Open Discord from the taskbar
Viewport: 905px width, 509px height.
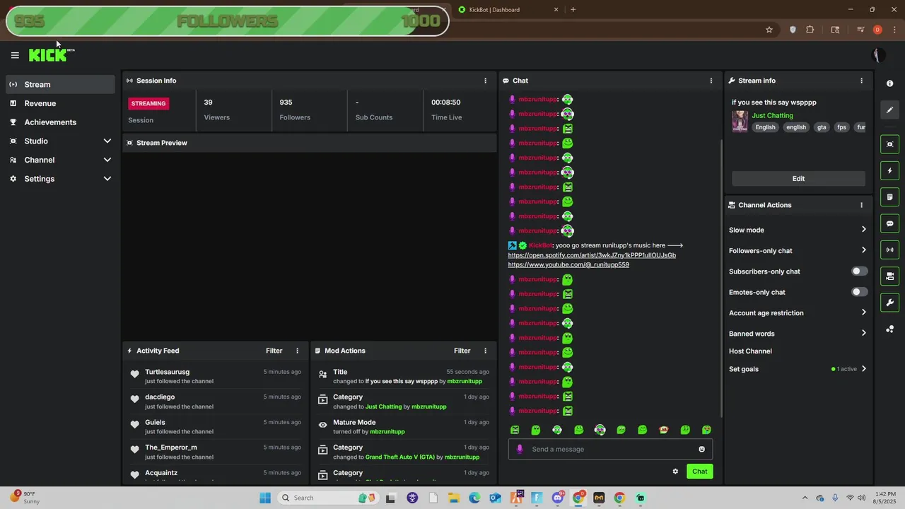[x=558, y=498]
